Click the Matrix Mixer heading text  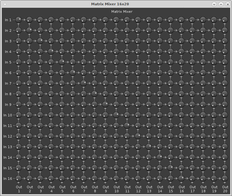[122, 12]
